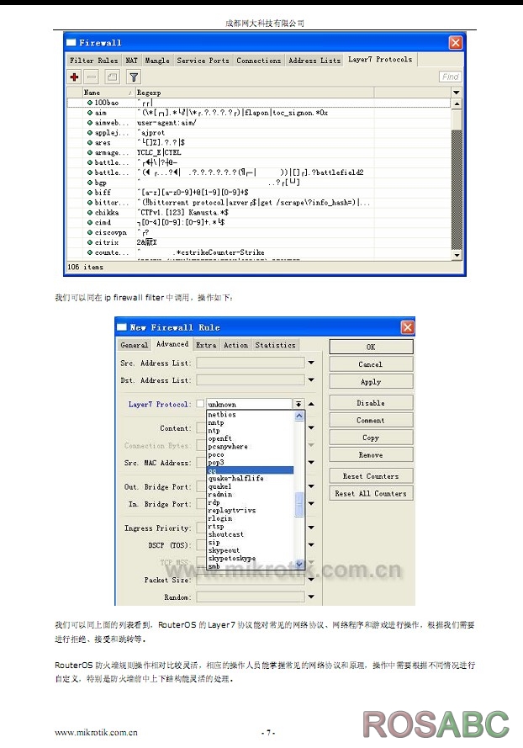Choose skypetoskype from the protocol list
The height and width of the screenshot is (748, 523).
(251, 558)
